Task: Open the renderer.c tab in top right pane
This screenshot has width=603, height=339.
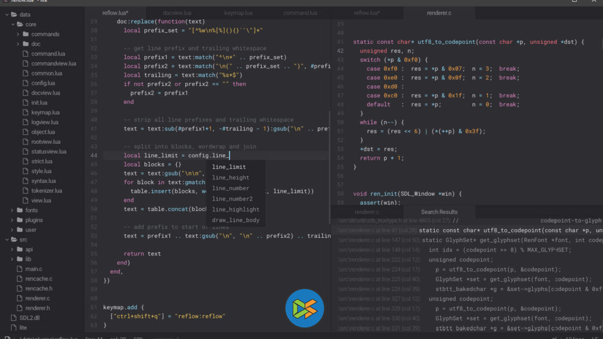Action: click(x=439, y=13)
